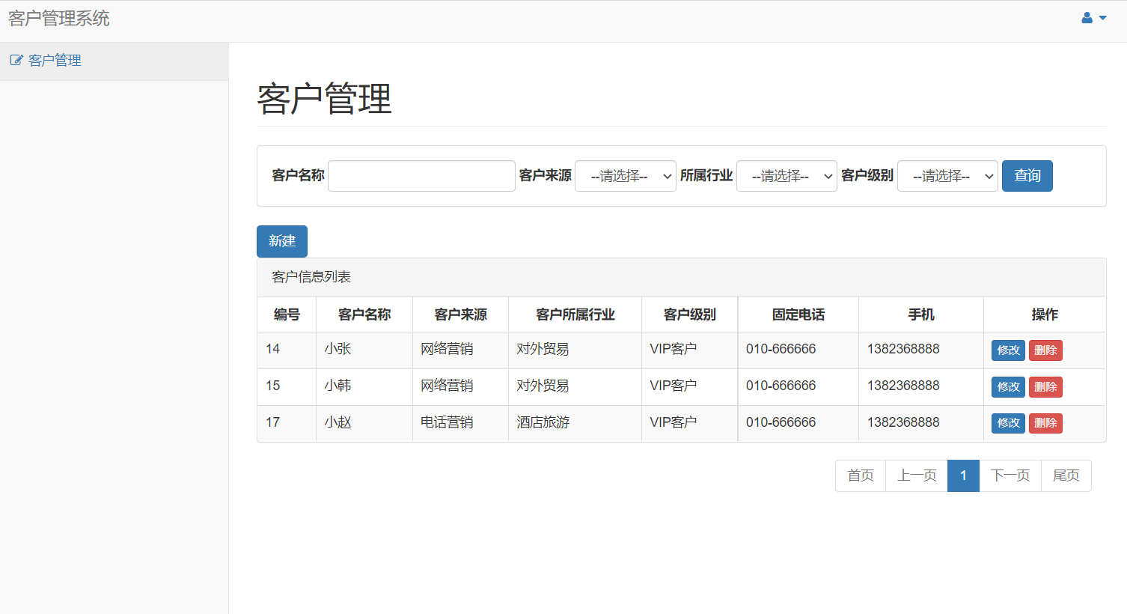1127x614 pixels.
Task: Click 修改 for customer 小韩
Action: pos(1008,387)
